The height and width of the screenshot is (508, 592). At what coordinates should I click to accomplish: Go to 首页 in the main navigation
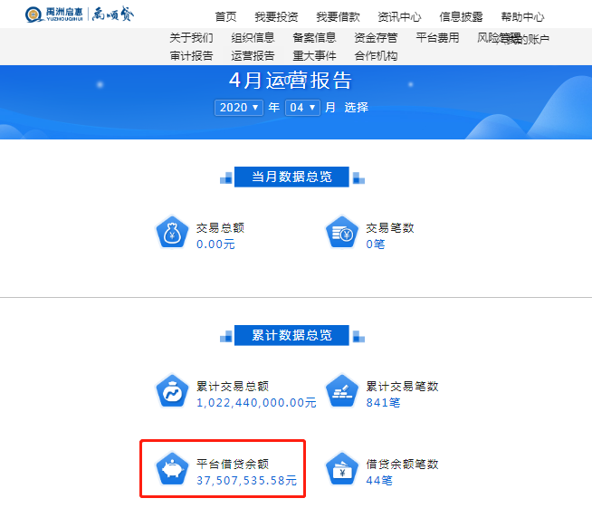(x=225, y=16)
